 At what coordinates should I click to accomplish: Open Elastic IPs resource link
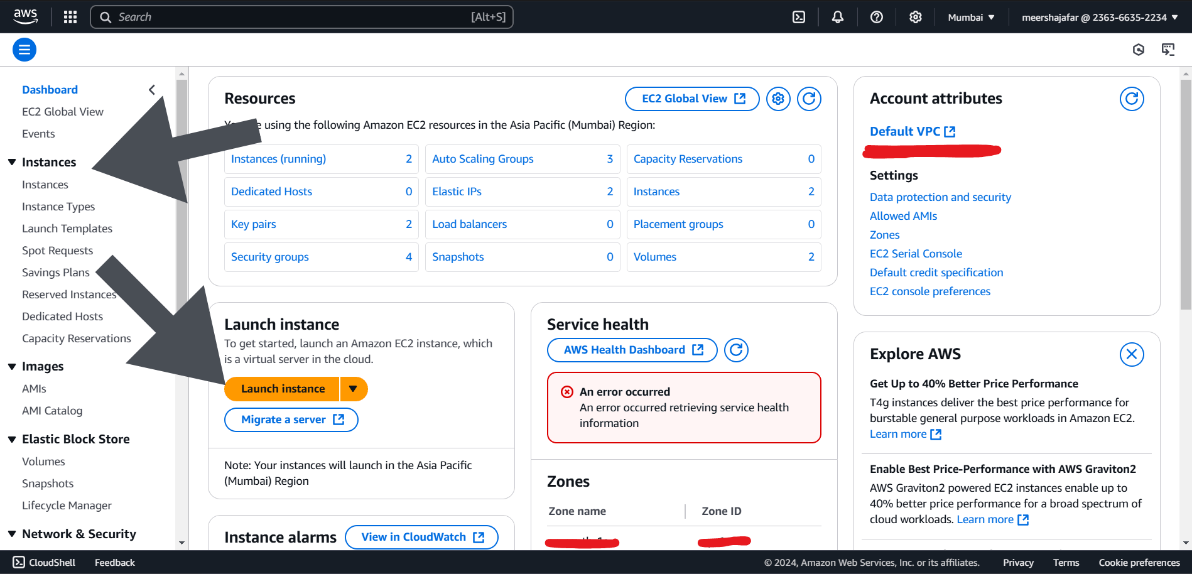pos(457,192)
